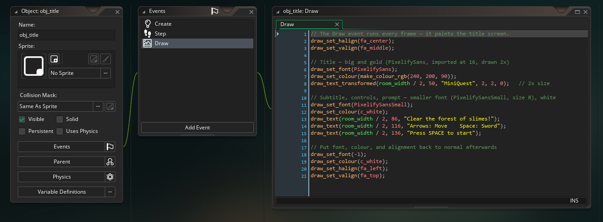Enable the Persistent checkbox
The image size is (603, 222).
click(x=22, y=131)
